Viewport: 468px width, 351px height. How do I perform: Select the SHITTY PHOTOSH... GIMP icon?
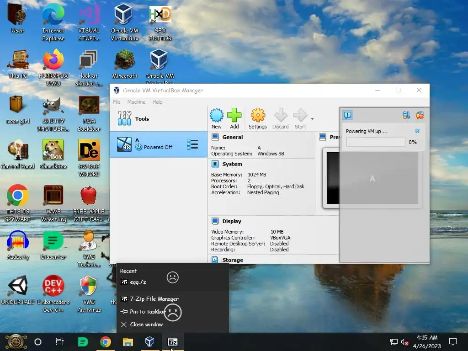coord(53,115)
